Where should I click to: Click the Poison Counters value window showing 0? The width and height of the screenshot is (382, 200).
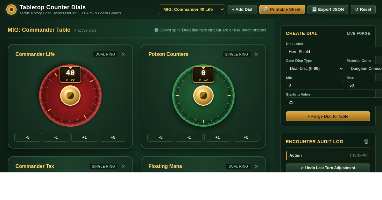click(203, 75)
